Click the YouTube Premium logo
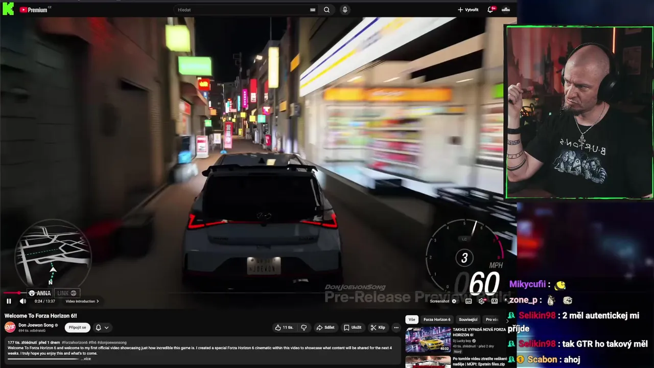The height and width of the screenshot is (368, 654). click(34, 10)
